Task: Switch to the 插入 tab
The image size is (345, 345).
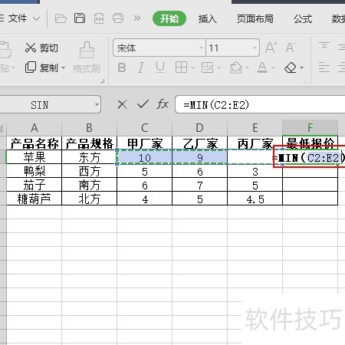Action: point(207,18)
